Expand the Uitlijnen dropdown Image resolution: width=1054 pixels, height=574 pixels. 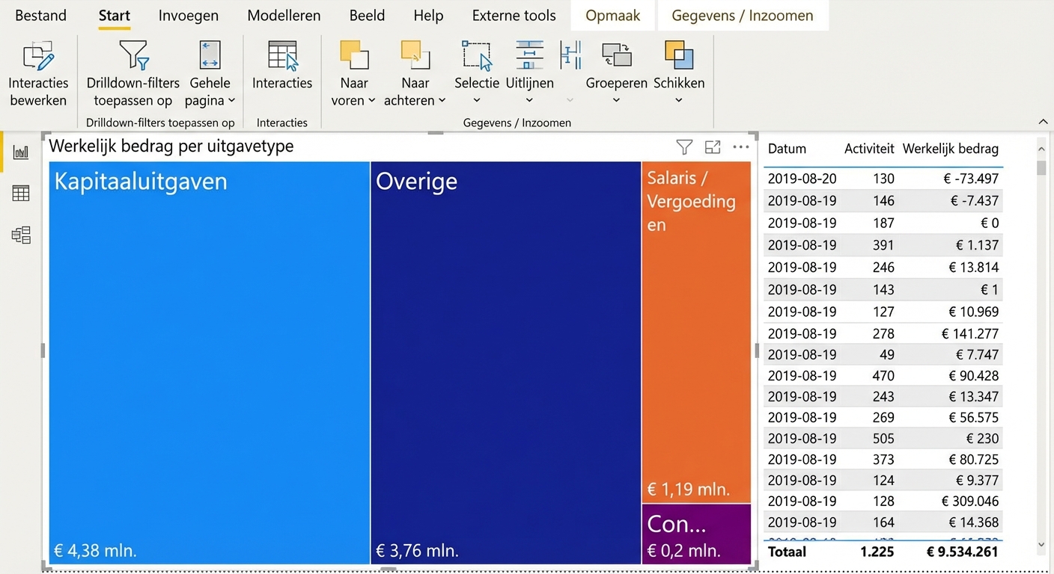[x=529, y=100]
